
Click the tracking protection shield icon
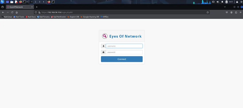tap(36, 12)
